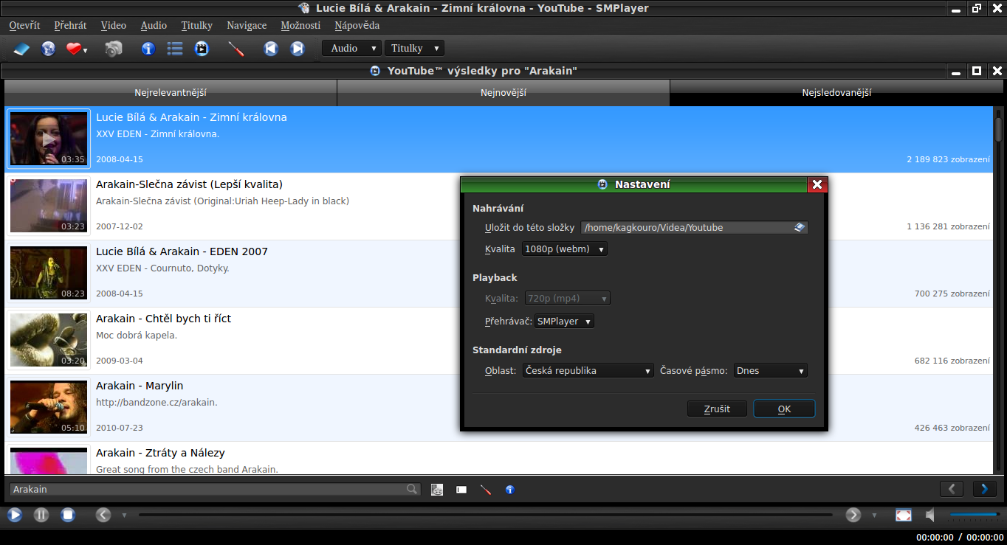Open the Titulky menu in the menu bar

point(196,25)
